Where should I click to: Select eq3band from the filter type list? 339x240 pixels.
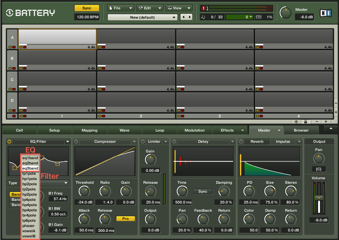click(29, 168)
